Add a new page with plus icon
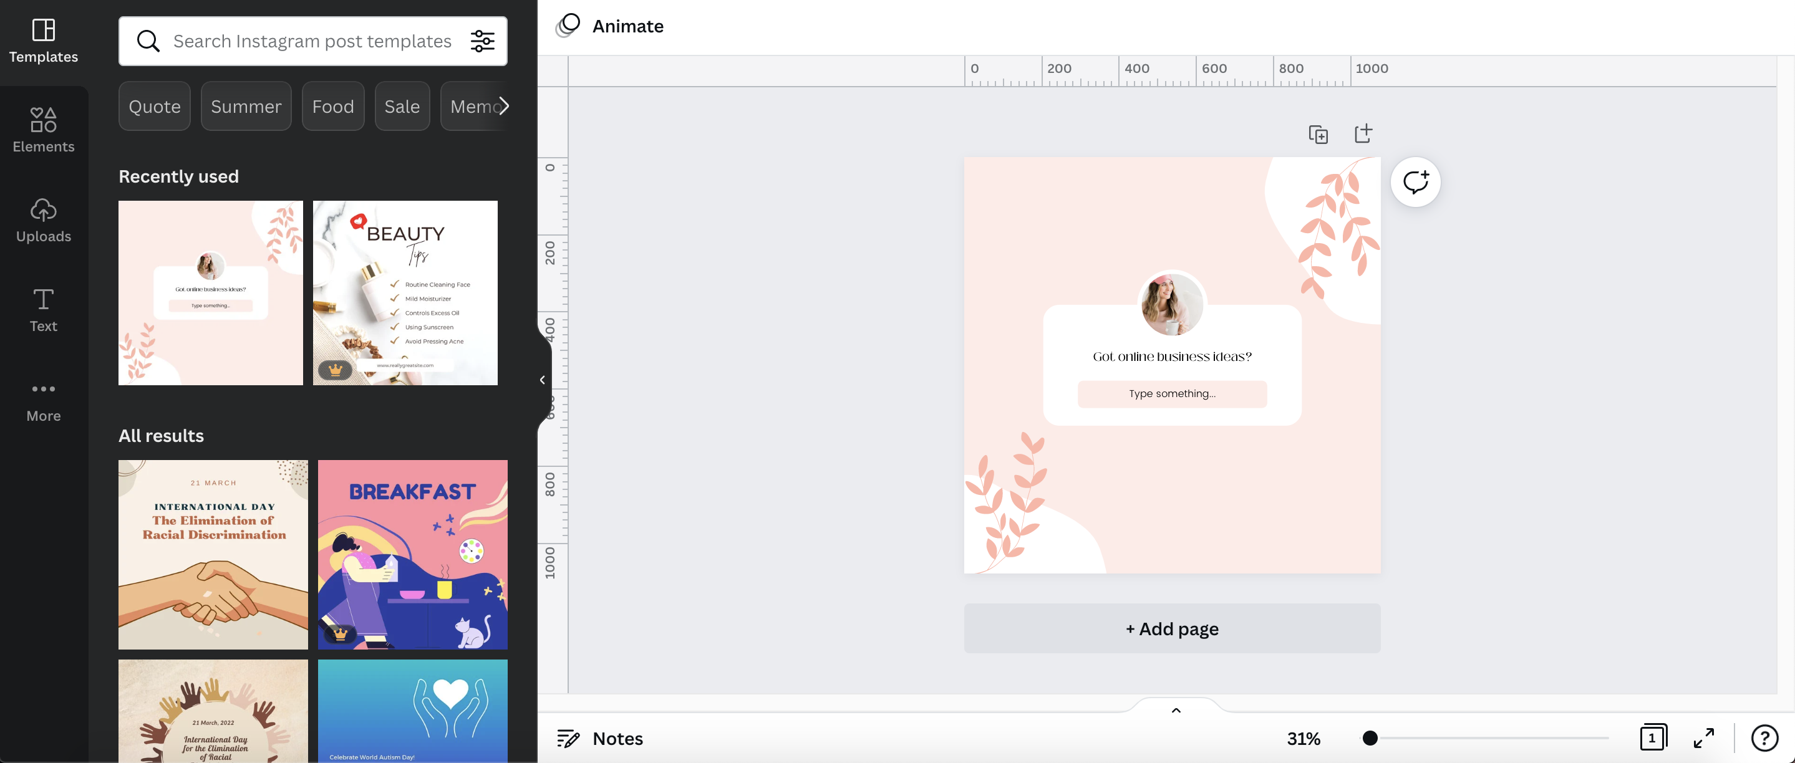Image resolution: width=1795 pixels, height=763 pixels. [x=1363, y=133]
